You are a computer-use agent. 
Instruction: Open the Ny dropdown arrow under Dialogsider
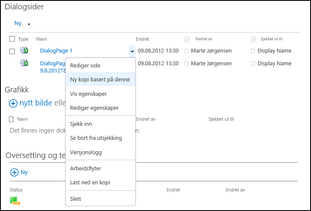[x=29, y=24]
